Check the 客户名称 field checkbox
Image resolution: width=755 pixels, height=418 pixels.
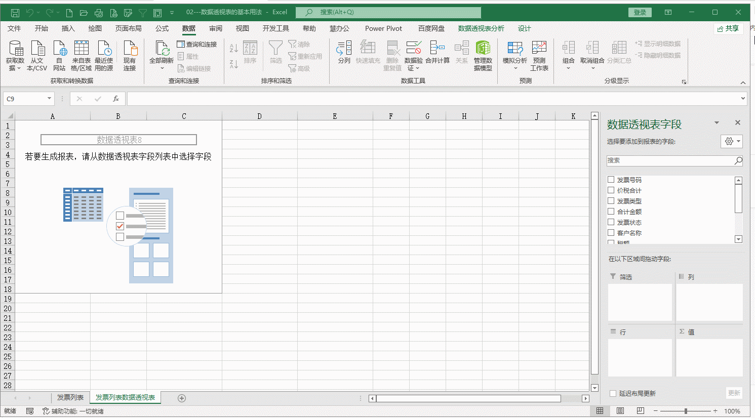(x=611, y=233)
